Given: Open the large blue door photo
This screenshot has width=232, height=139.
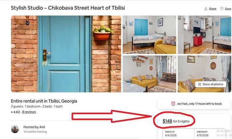Looking at the screenshot, I should [66, 54].
